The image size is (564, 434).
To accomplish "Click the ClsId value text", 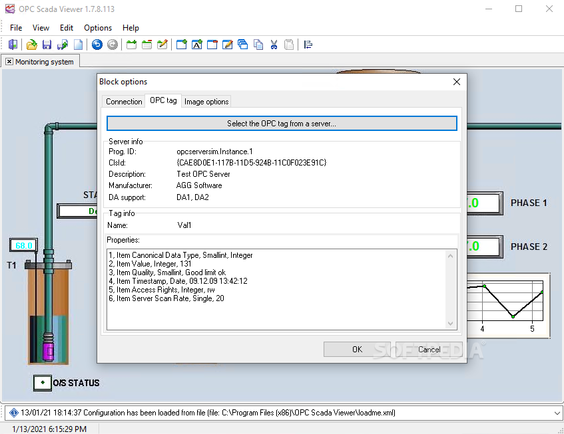I will click(x=252, y=163).
